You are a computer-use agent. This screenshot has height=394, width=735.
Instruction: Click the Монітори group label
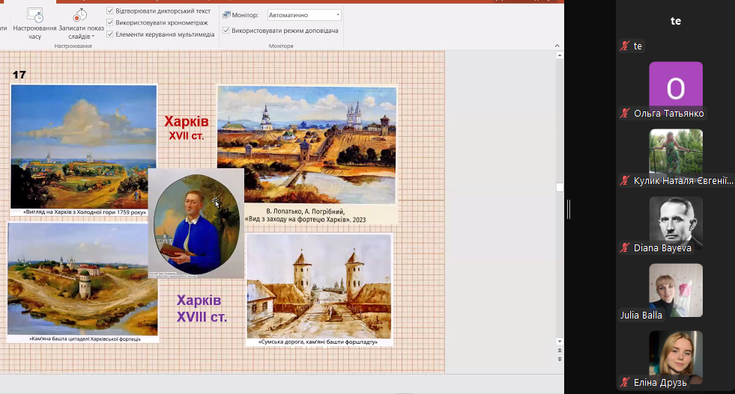click(x=281, y=46)
